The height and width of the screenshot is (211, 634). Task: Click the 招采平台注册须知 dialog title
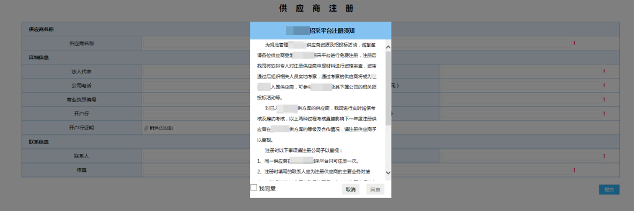[332, 30]
